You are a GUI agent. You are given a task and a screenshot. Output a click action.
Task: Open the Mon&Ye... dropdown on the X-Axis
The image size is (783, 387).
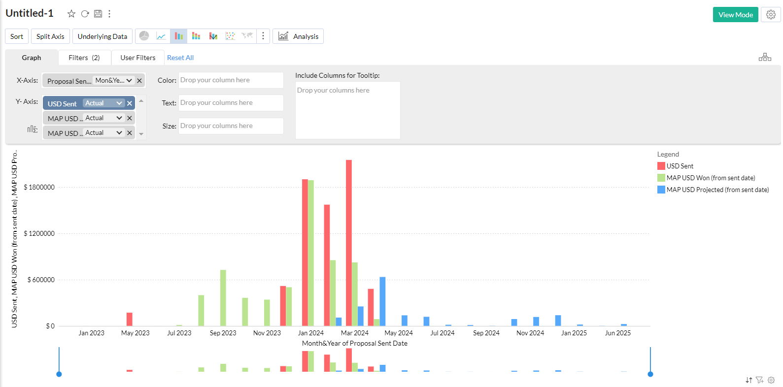113,80
